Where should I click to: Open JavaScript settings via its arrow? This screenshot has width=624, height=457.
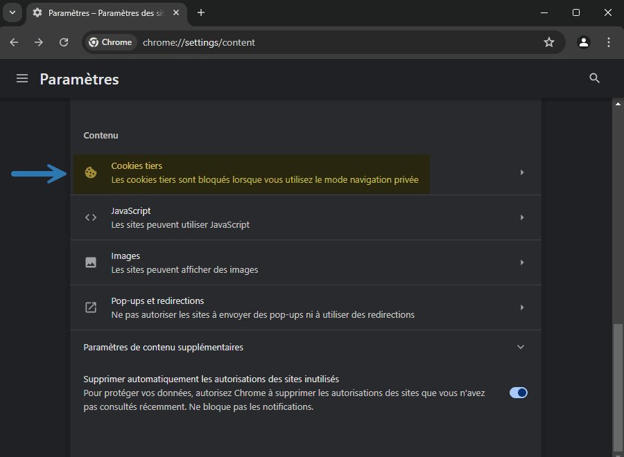pyautogui.click(x=521, y=217)
